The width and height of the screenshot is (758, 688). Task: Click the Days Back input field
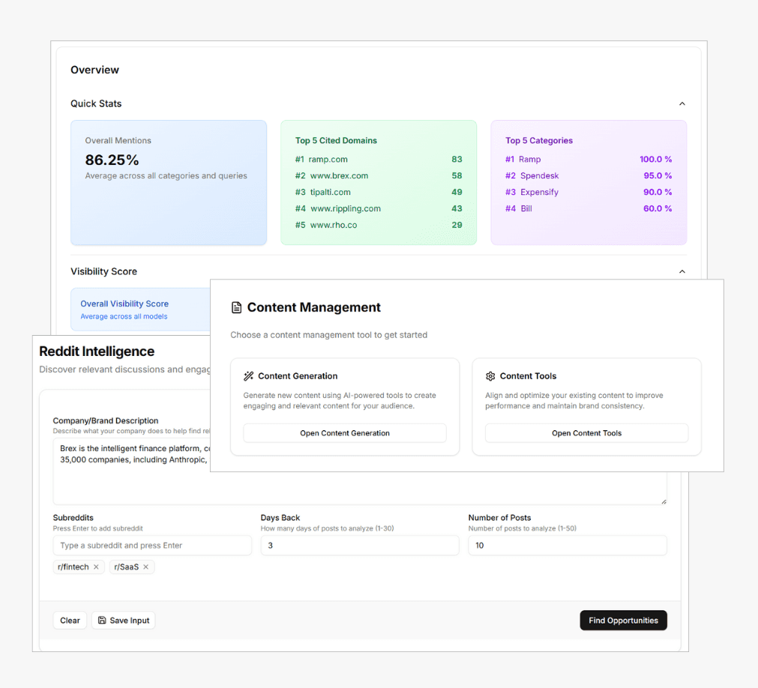click(360, 545)
